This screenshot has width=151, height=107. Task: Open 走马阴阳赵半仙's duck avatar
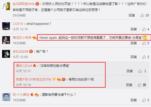[6, 6]
